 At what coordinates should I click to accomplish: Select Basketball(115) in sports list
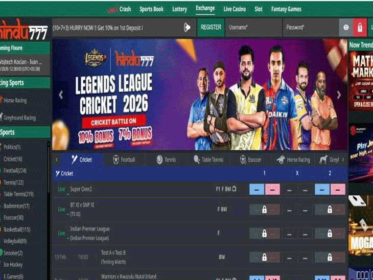click(x=17, y=229)
